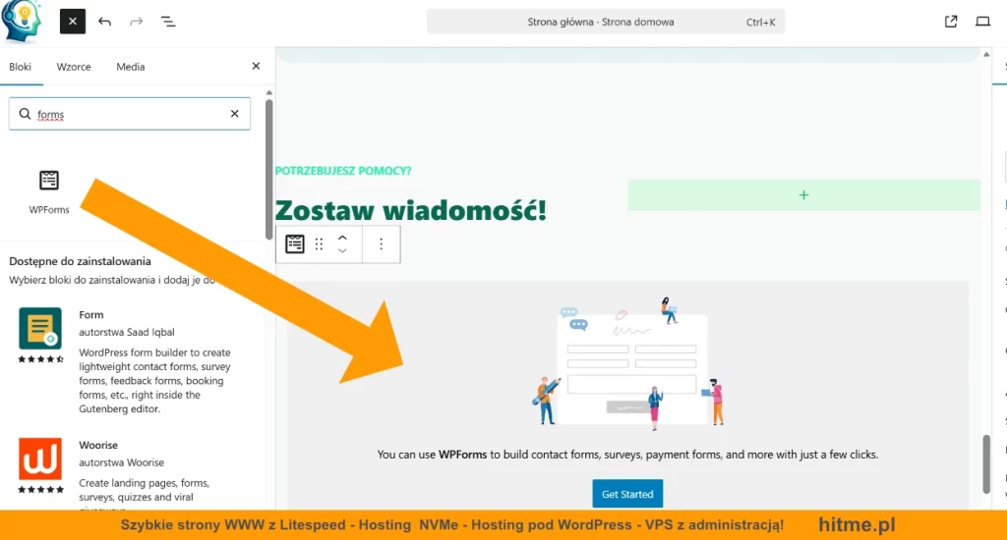Viewport: 1007px width, 540px height.
Task: Click the site logo icon
Action: pos(22,22)
